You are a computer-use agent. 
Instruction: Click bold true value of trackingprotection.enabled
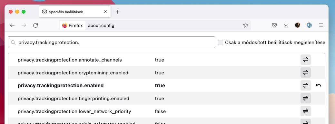[160, 86]
